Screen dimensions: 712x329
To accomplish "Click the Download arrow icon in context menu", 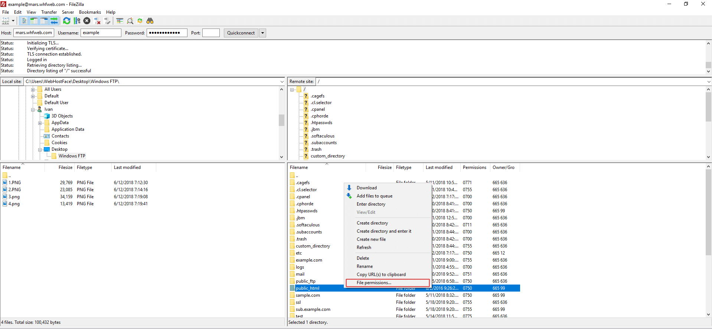I will pyautogui.click(x=349, y=188).
